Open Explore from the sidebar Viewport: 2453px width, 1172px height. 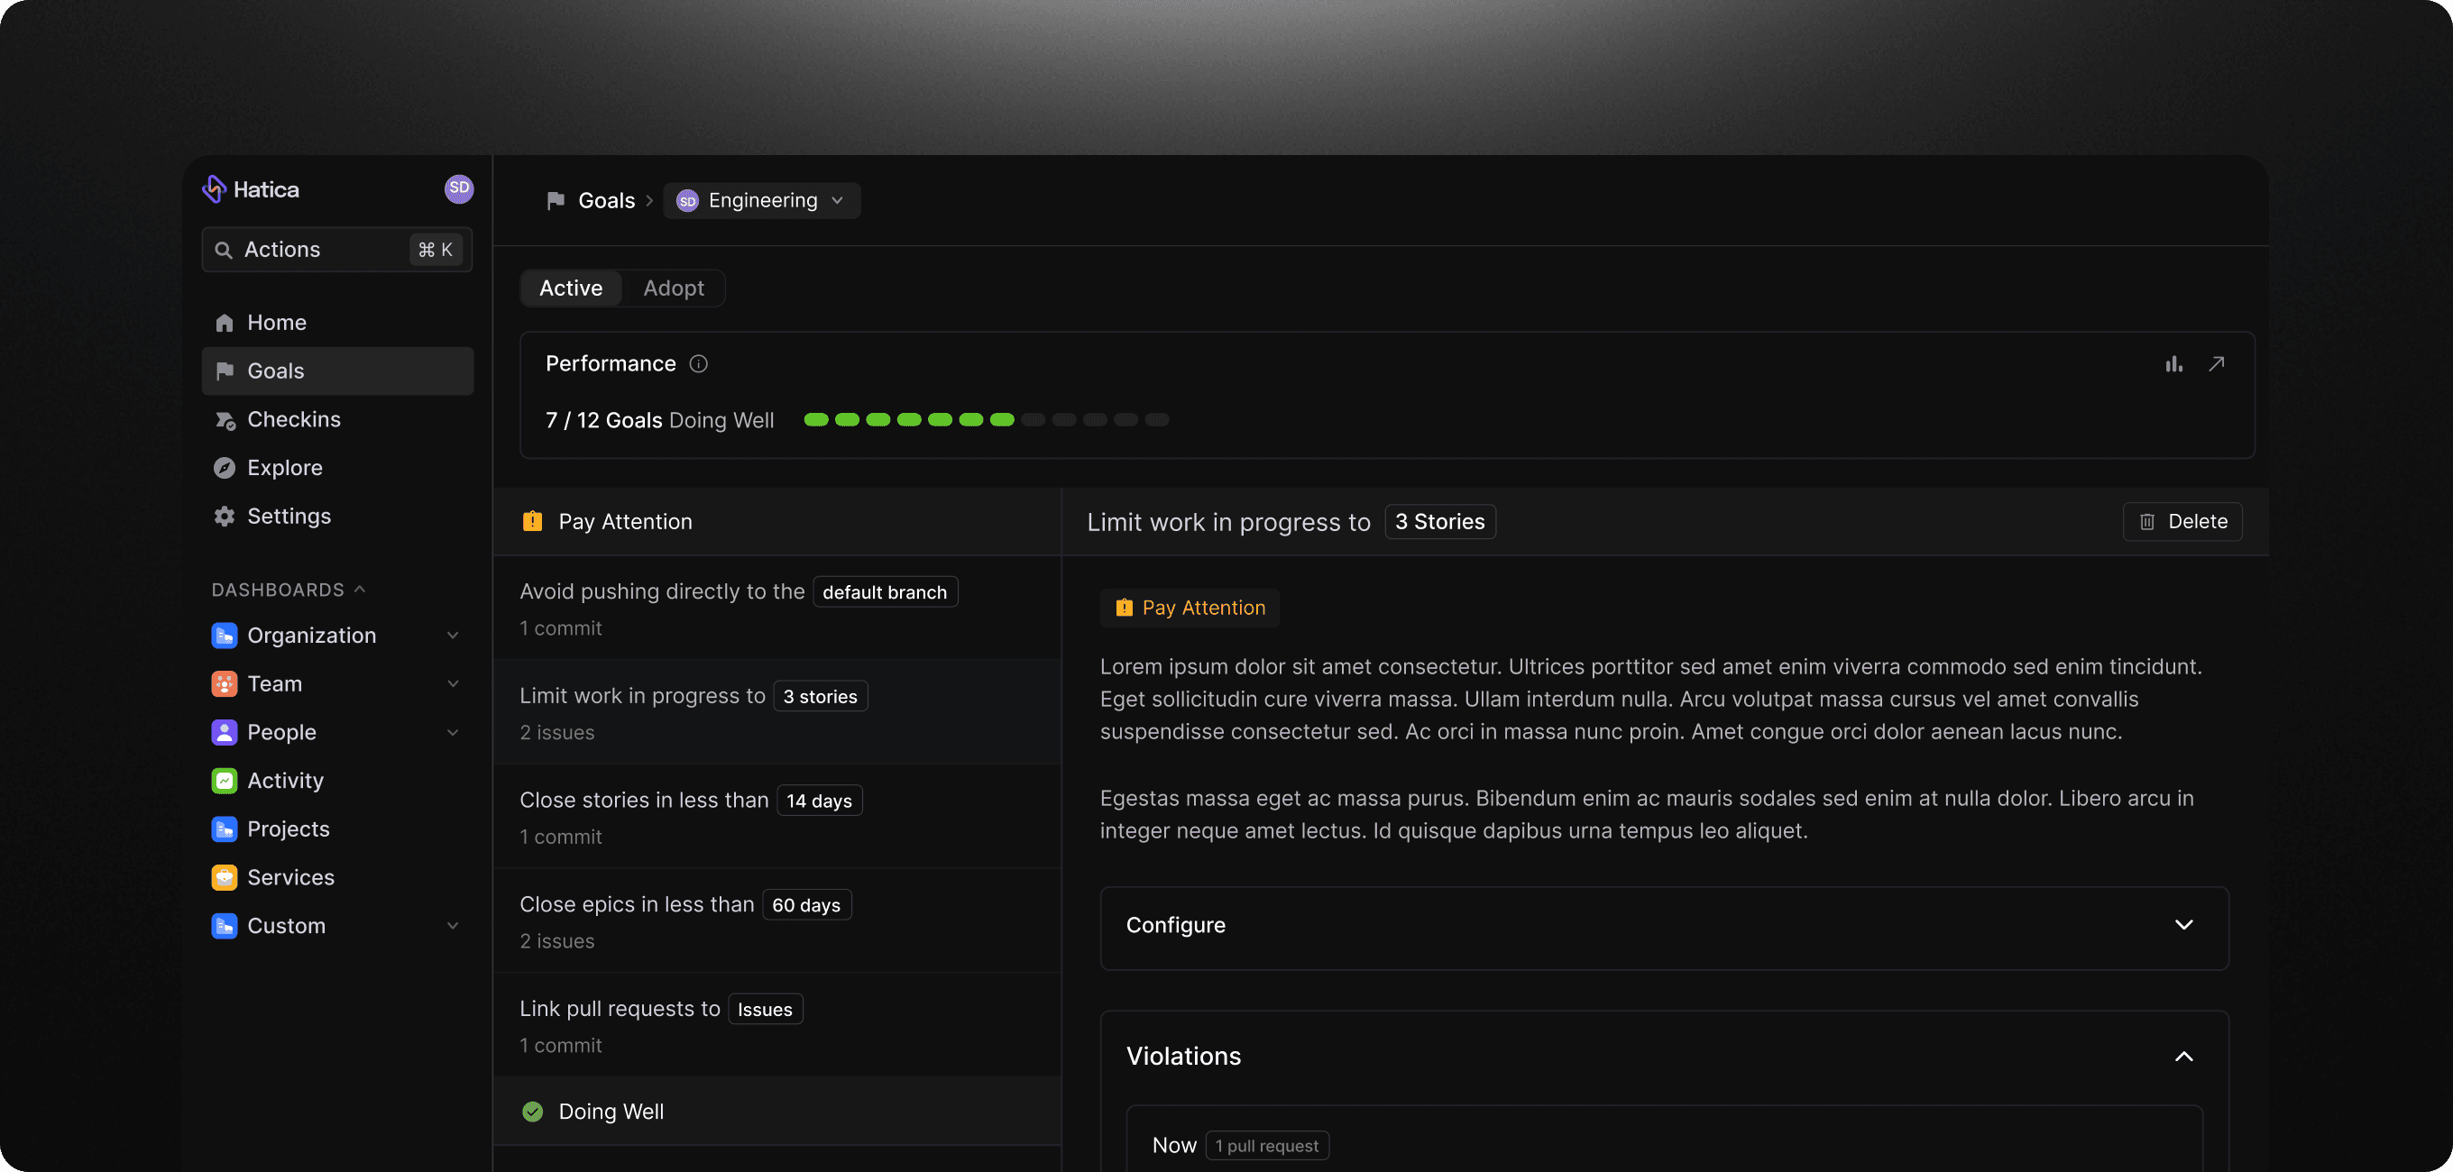click(x=284, y=468)
